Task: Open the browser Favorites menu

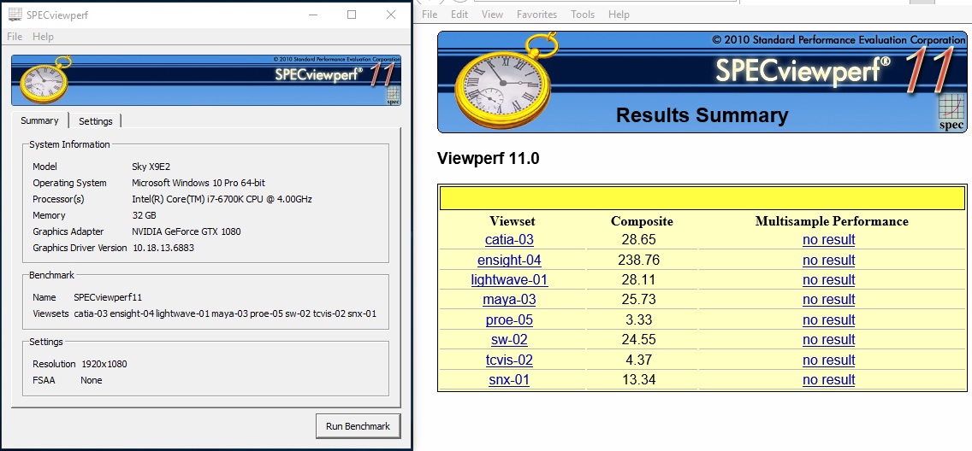Action: pos(536,15)
